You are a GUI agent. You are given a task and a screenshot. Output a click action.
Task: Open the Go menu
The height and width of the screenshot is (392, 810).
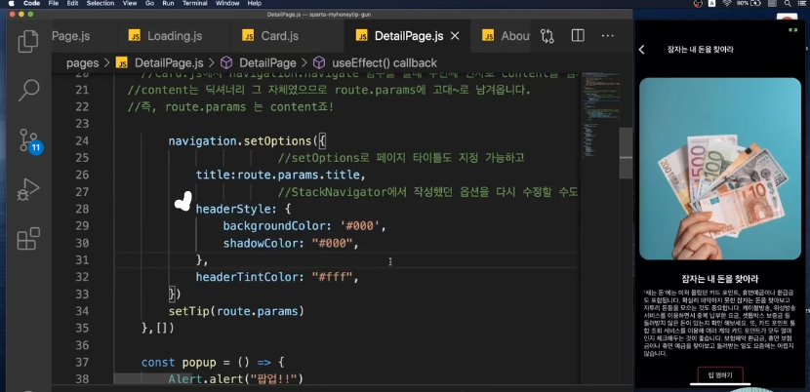tap(149, 3)
